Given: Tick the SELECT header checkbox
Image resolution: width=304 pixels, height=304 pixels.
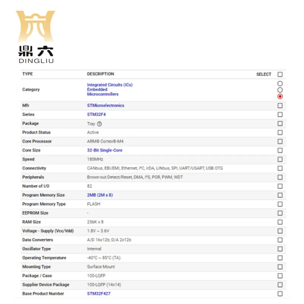Looking at the screenshot, I should (280, 74).
